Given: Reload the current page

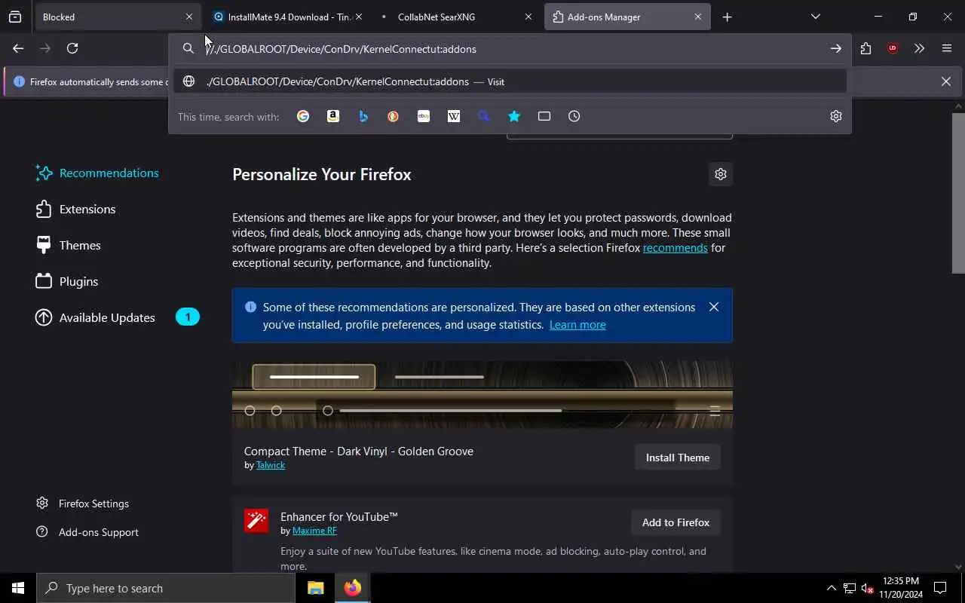Looking at the screenshot, I should pyautogui.click(x=72, y=48).
